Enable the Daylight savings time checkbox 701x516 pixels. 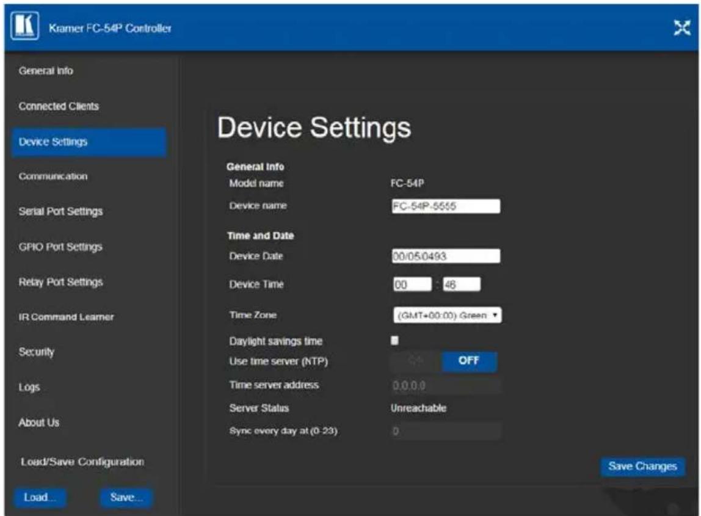(x=394, y=341)
